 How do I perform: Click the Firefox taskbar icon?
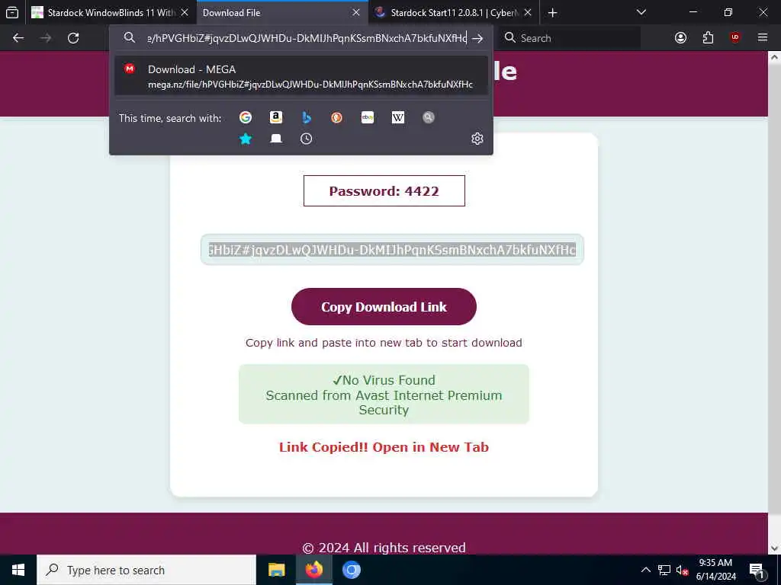point(313,570)
